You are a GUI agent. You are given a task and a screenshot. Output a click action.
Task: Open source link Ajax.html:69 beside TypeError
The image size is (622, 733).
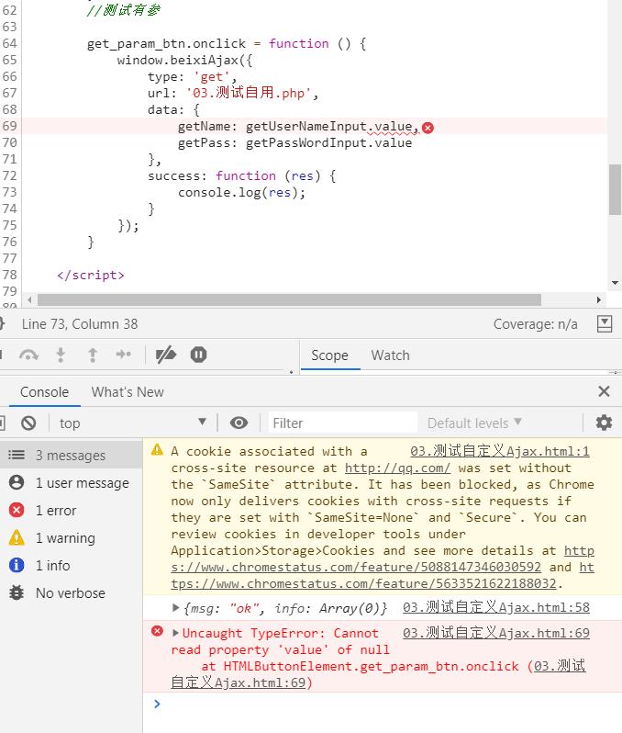(496, 633)
